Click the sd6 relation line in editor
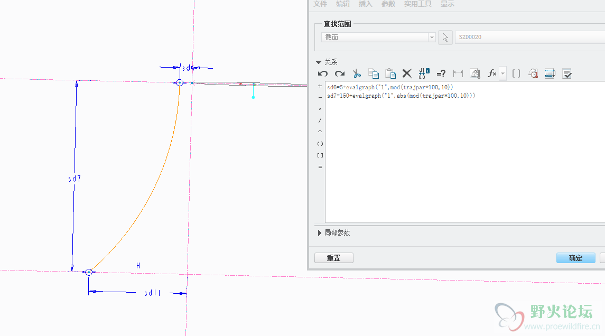Viewport: 605px width, 336px height. (x=390, y=87)
